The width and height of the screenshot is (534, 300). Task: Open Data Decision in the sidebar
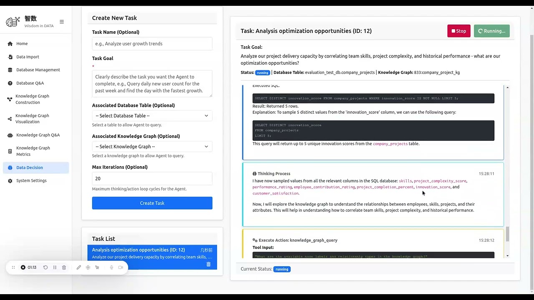coord(36,167)
